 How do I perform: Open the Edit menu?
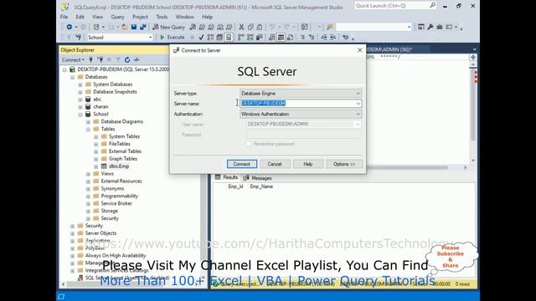(x=80, y=17)
